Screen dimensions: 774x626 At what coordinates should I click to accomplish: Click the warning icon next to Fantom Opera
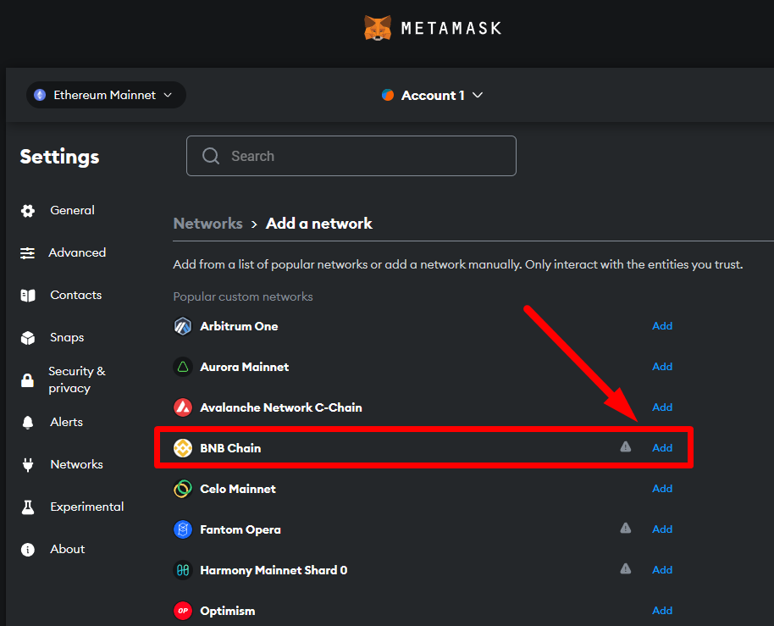tap(625, 529)
